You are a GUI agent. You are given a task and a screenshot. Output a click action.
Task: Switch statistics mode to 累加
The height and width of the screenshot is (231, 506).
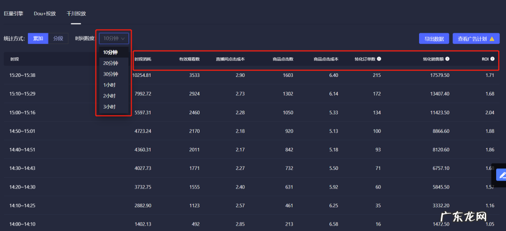point(38,38)
